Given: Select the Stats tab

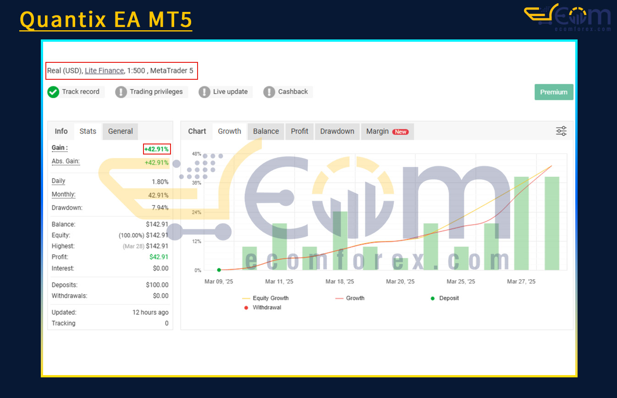Looking at the screenshot, I should [x=88, y=131].
